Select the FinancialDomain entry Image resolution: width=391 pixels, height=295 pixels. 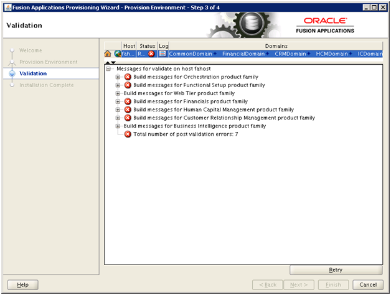[x=243, y=54]
